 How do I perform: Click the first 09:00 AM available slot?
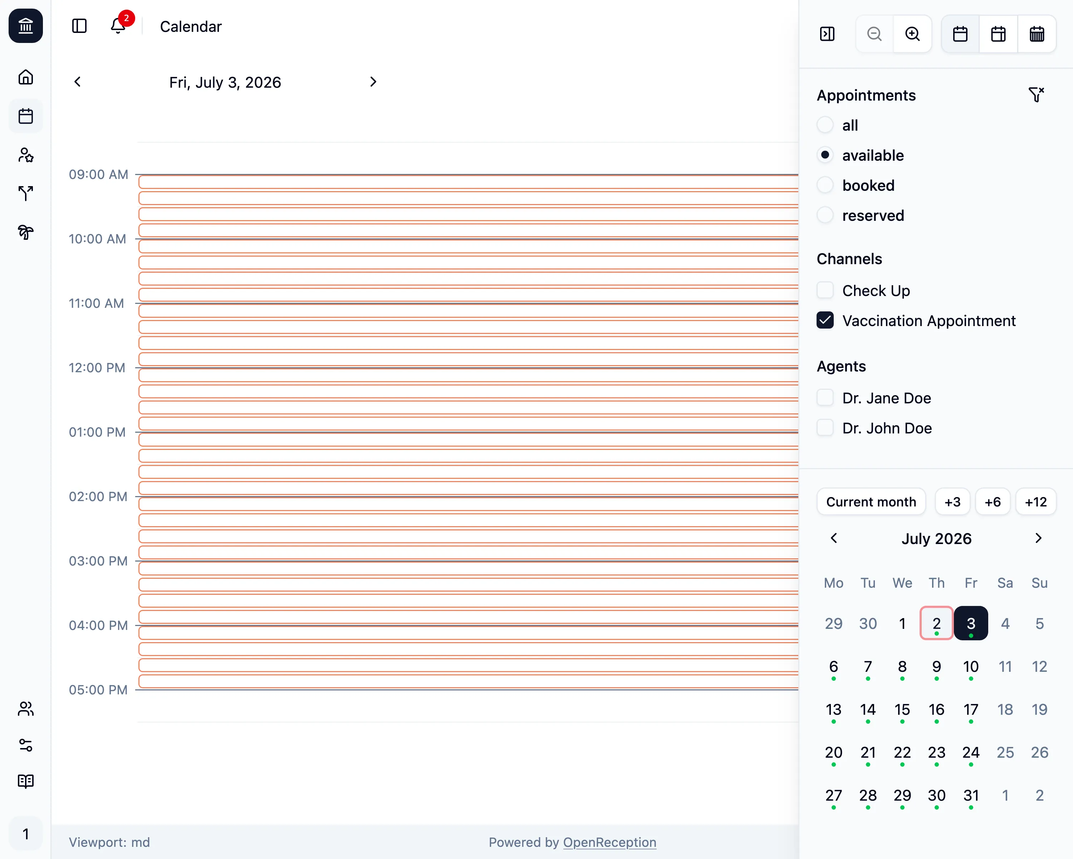[x=468, y=182]
